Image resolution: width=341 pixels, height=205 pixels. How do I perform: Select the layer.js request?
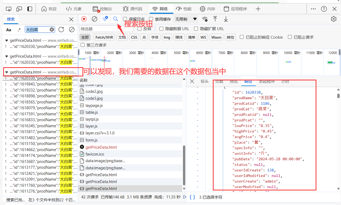pos(91,126)
